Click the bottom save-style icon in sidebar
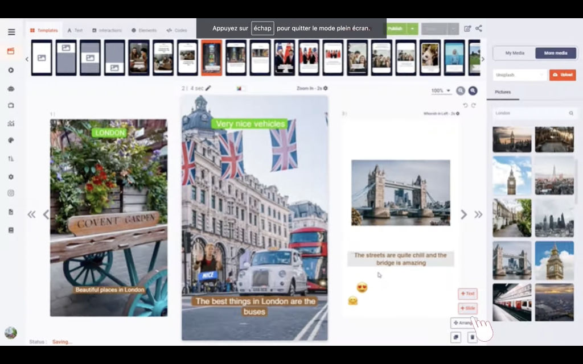 point(11,230)
